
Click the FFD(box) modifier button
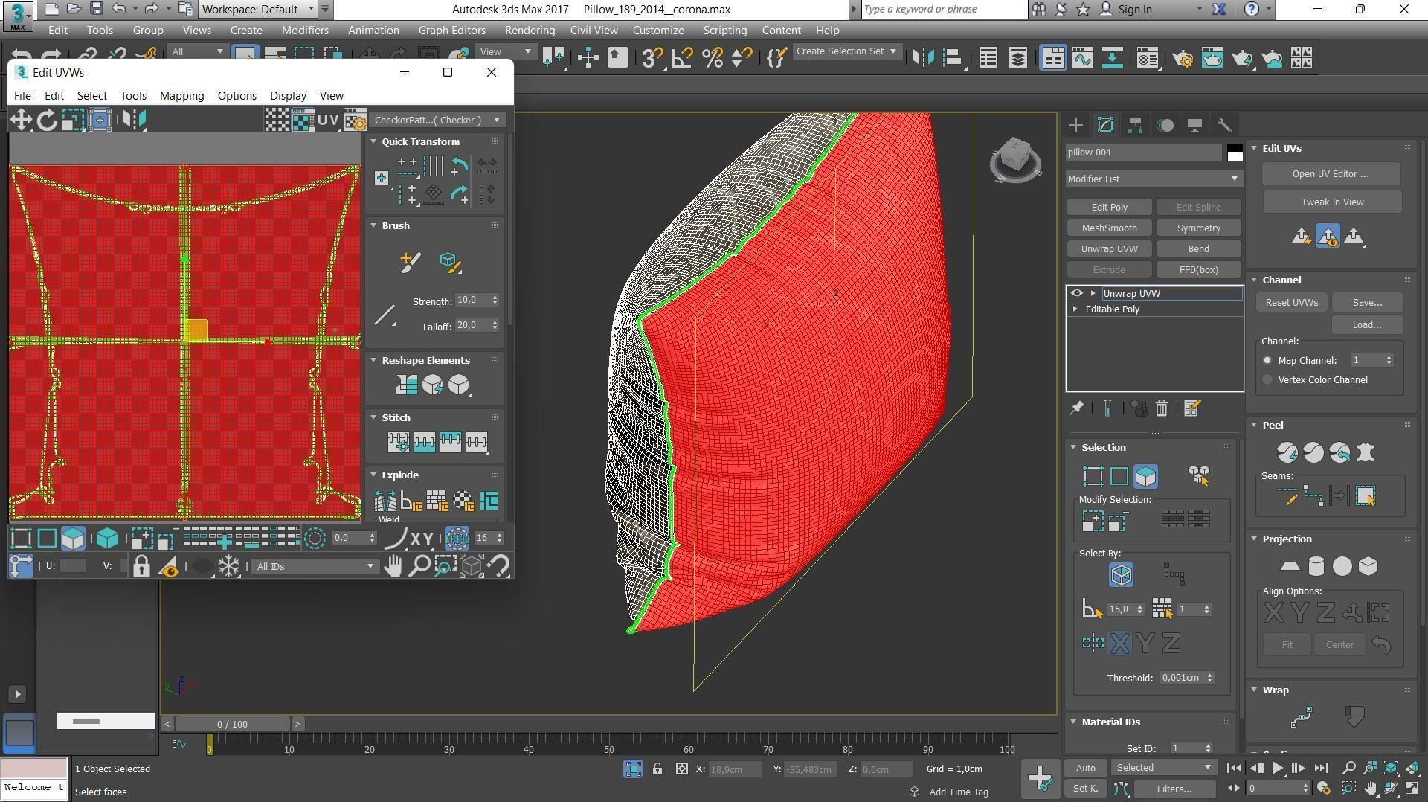click(1198, 270)
